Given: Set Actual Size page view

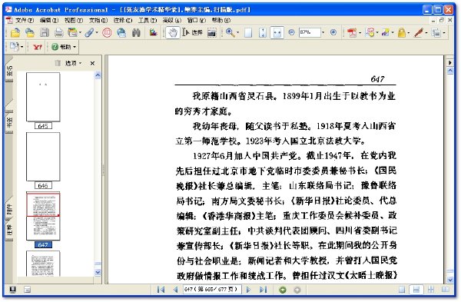Looking at the screenshot, I should click(248, 32).
